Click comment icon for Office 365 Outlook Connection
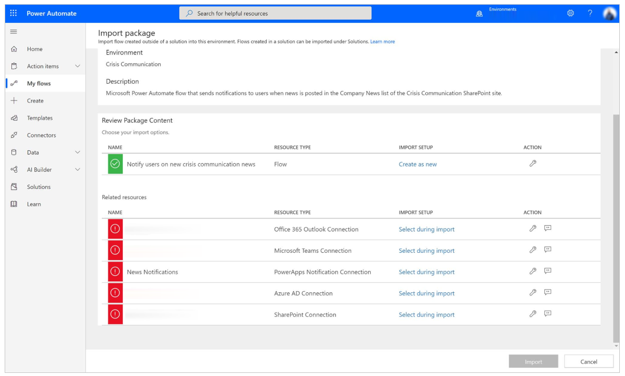 548,228
